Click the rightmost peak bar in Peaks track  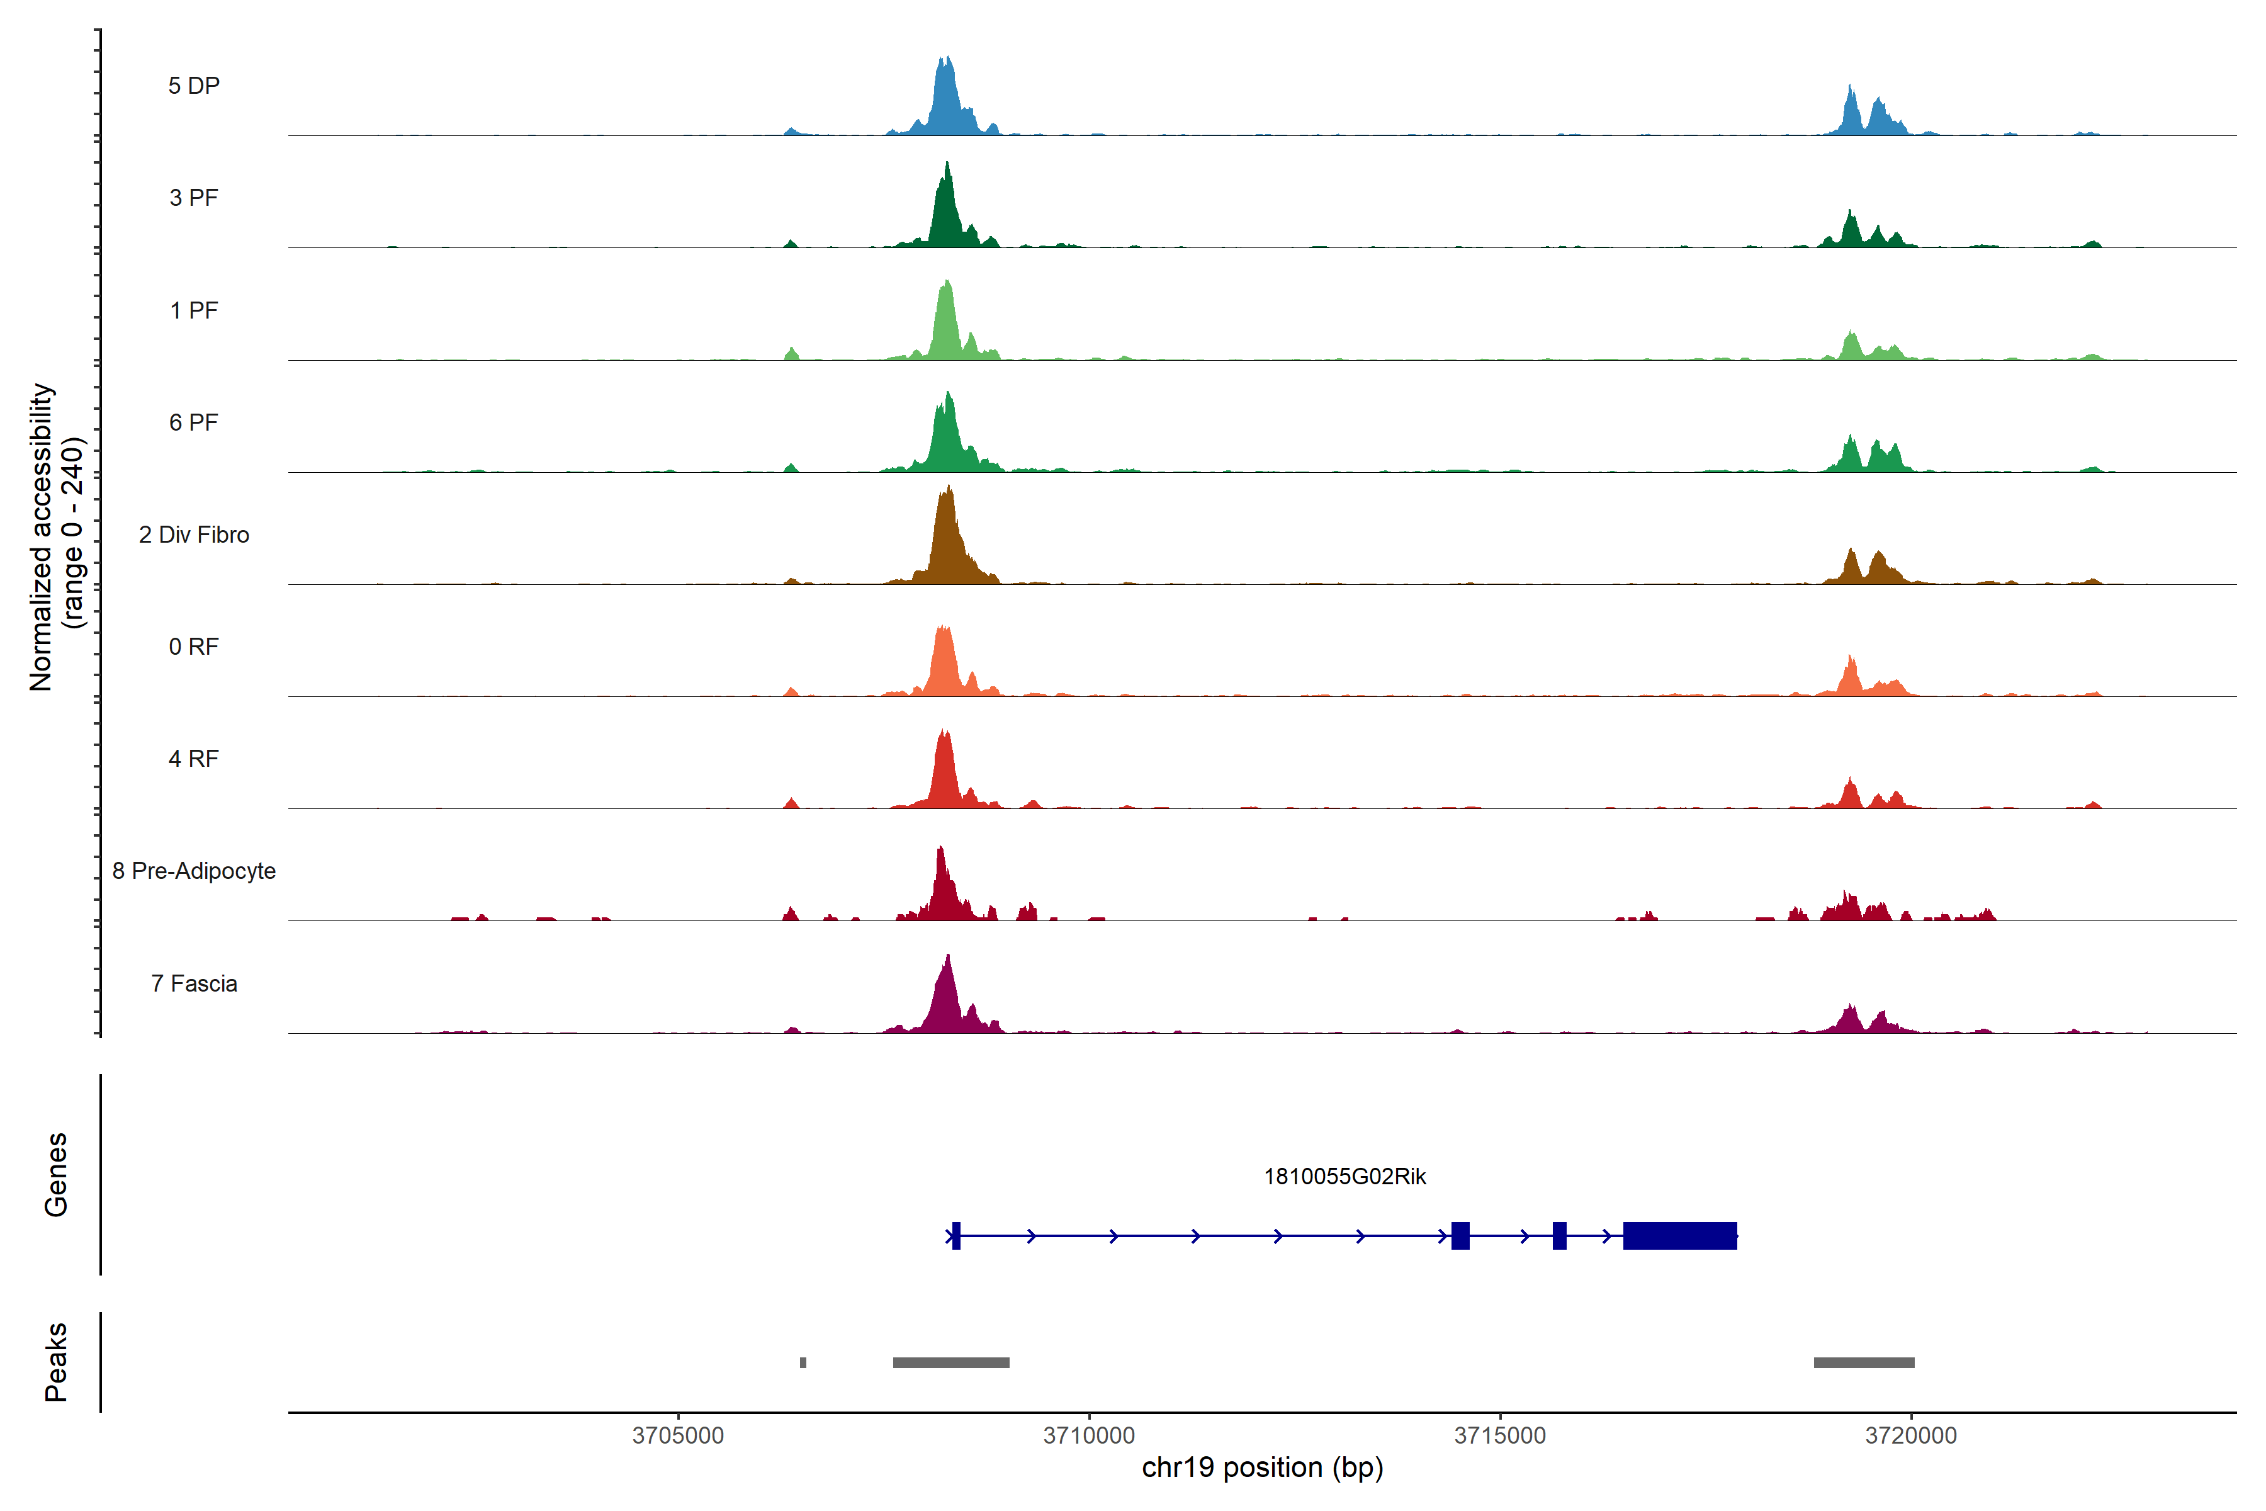point(1863,1362)
